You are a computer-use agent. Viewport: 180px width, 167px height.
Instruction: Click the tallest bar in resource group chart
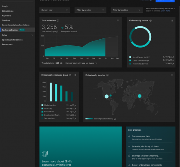click(x=51, y=92)
